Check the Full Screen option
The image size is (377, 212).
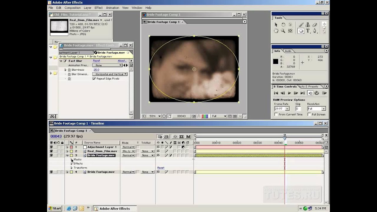(x=310, y=114)
